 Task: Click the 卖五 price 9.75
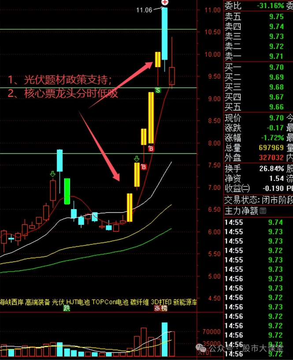tap(276, 17)
